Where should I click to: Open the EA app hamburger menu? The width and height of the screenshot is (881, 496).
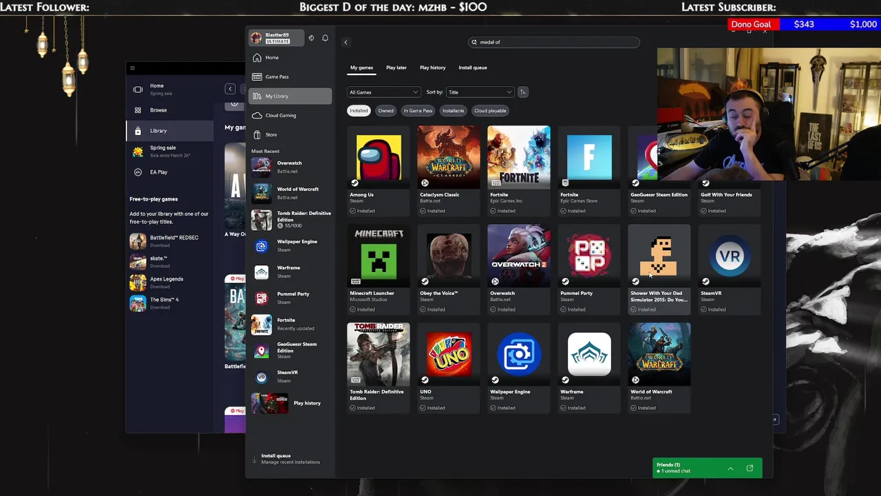(x=133, y=68)
